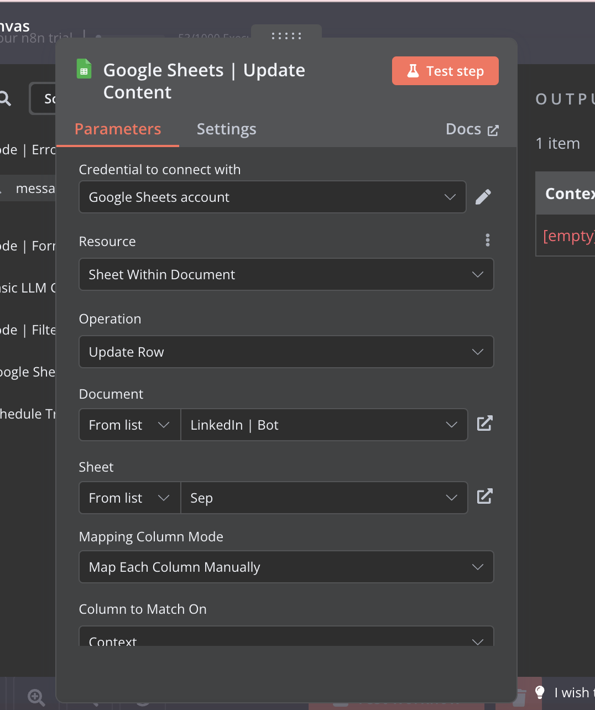Click the lightbulb icon beside I wish
Image resolution: width=595 pixels, height=710 pixels.
(x=540, y=692)
